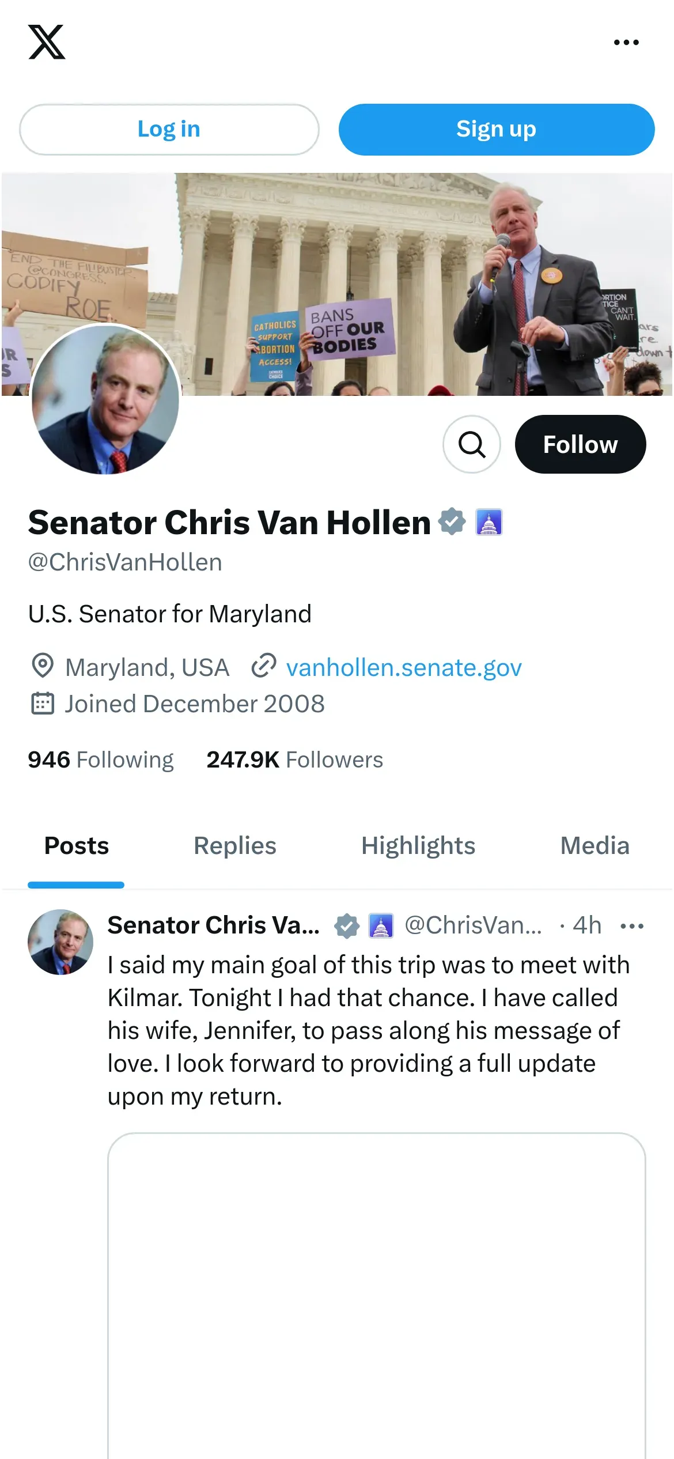Select the Posts tab
This screenshot has height=1459, width=674.
(77, 846)
